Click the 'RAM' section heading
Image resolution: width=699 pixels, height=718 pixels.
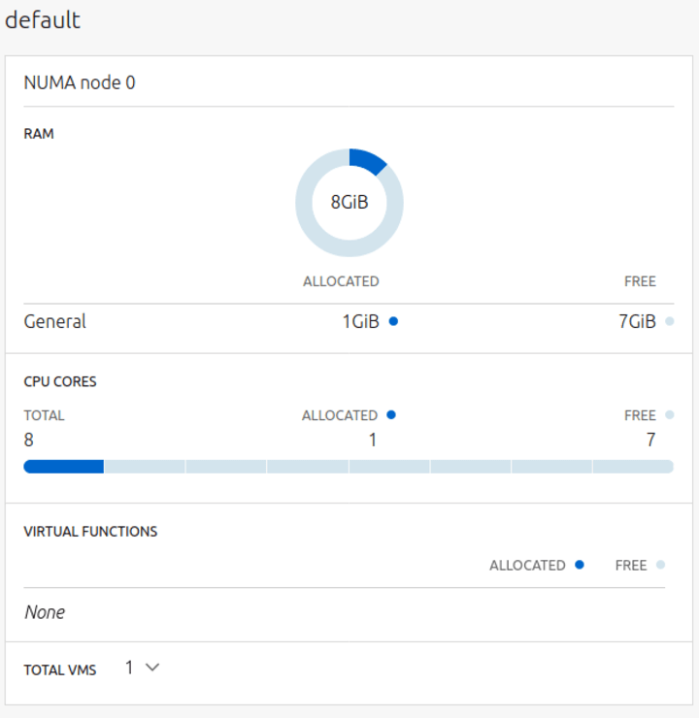point(39,134)
